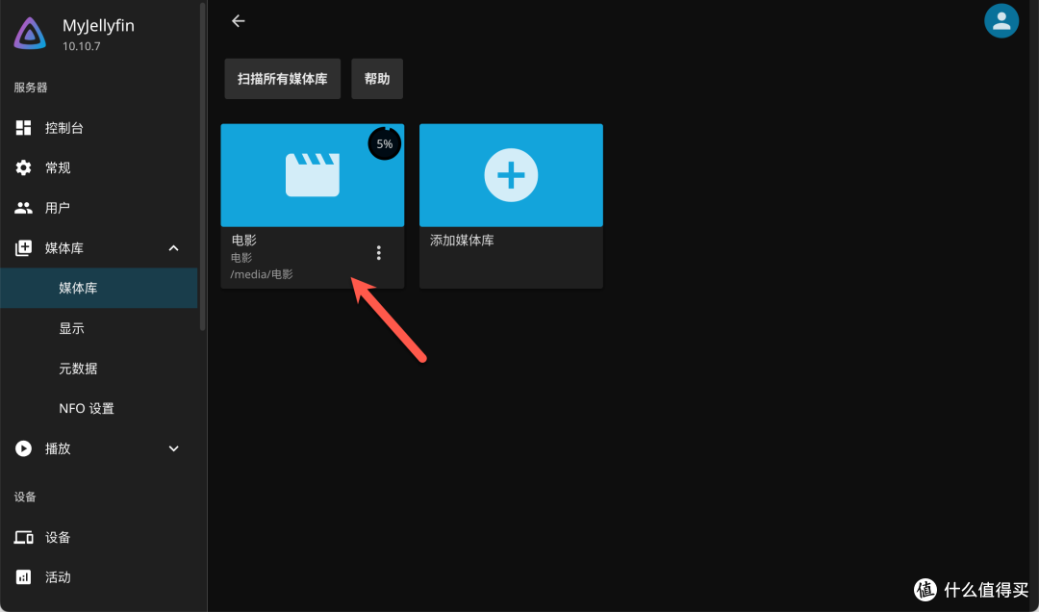Open 控制台 in the sidebar

pos(99,128)
